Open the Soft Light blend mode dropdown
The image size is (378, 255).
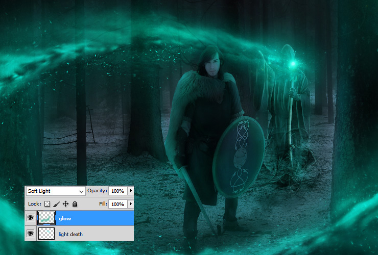click(x=56, y=191)
